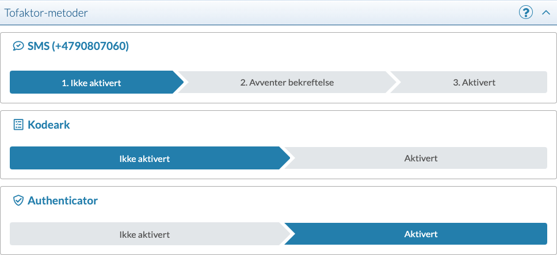Click the help question mark icon
Image resolution: width=557 pixels, height=255 pixels.
(x=525, y=12)
